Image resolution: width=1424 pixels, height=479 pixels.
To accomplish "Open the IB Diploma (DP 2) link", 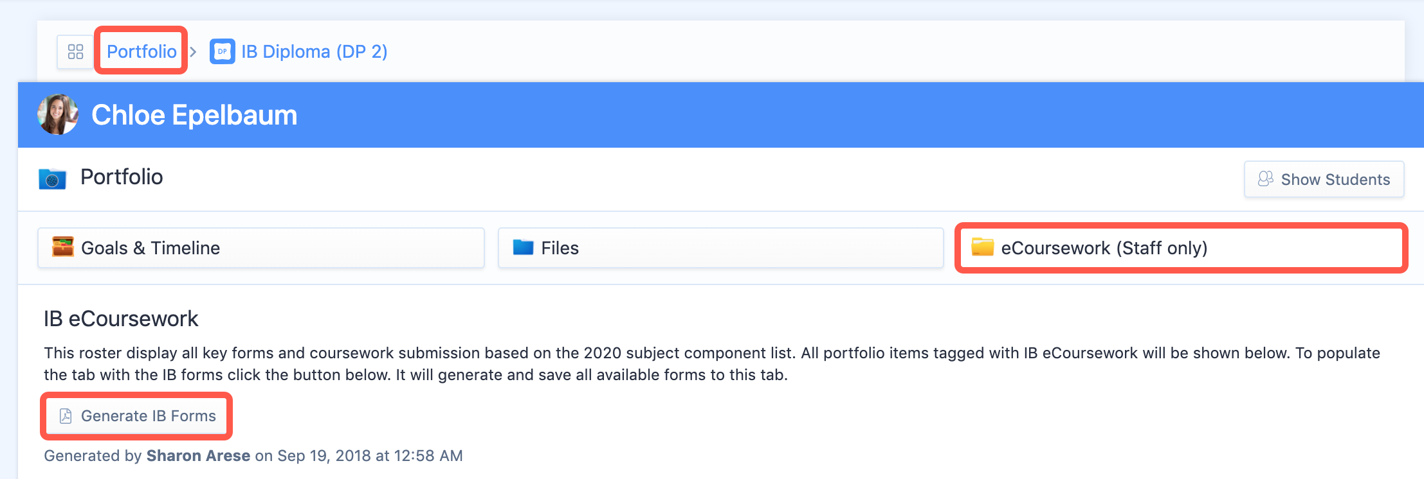I will [315, 51].
